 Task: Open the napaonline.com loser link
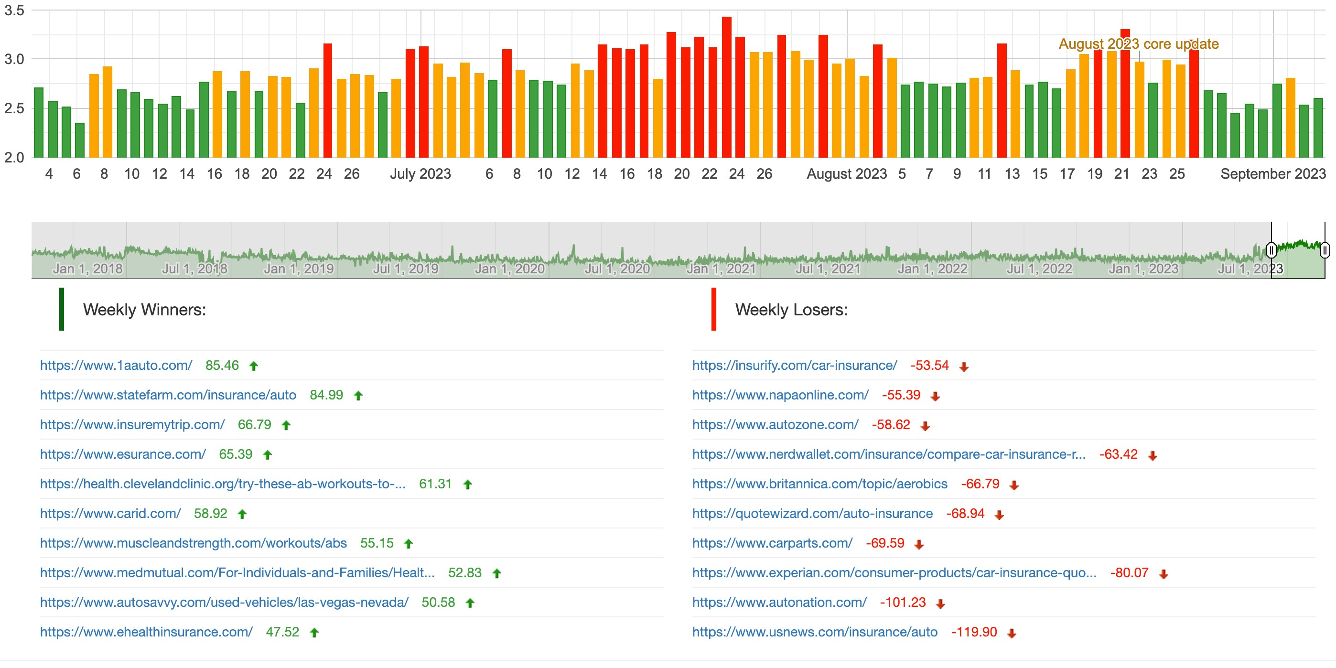click(780, 395)
